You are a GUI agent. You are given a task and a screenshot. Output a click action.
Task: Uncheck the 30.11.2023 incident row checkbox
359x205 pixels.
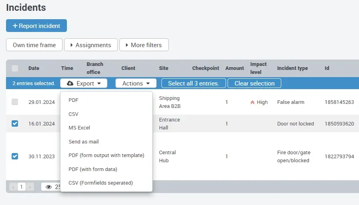(15, 156)
